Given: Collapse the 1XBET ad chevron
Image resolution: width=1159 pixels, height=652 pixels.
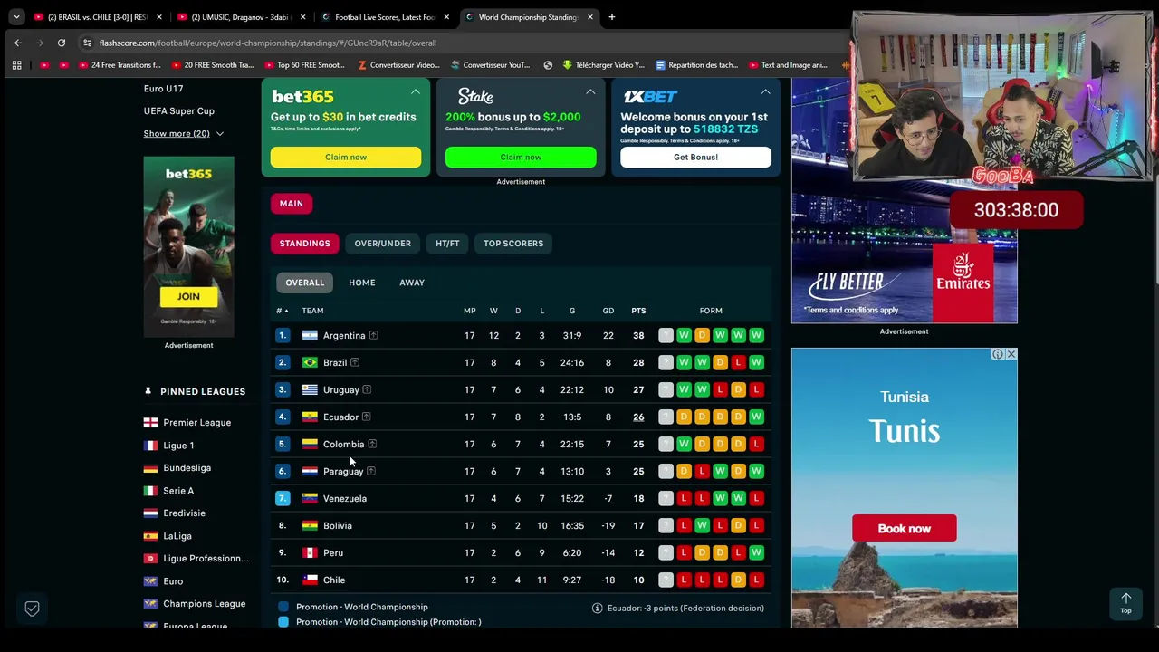Looking at the screenshot, I should (765, 91).
